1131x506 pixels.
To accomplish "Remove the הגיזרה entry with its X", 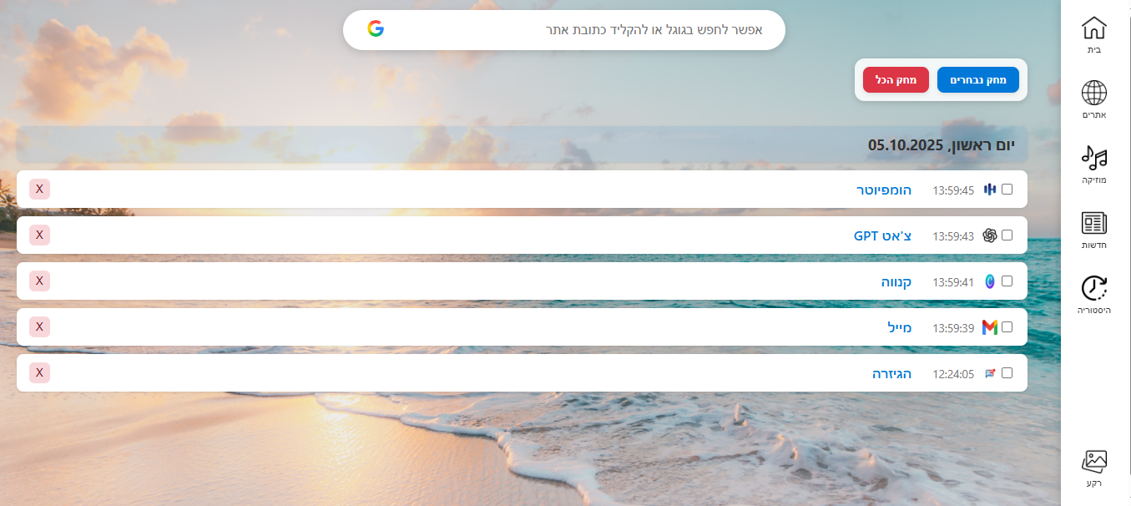I will (x=39, y=372).
